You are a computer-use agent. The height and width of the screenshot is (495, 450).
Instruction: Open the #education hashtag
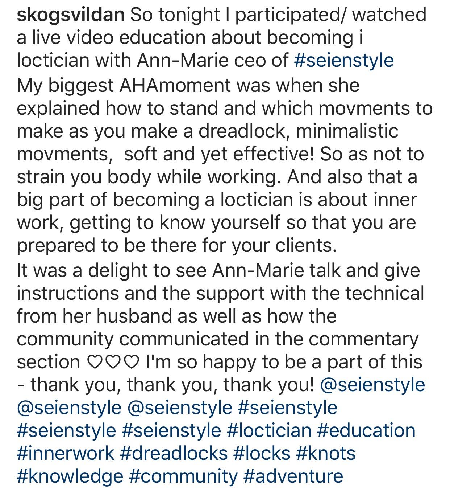click(x=366, y=430)
